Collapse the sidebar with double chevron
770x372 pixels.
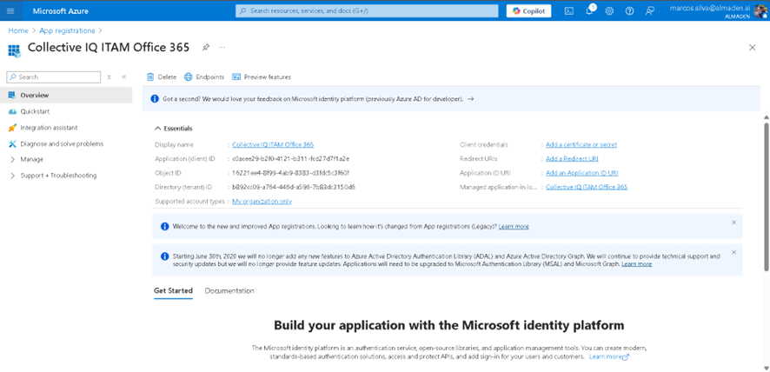[x=123, y=77]
